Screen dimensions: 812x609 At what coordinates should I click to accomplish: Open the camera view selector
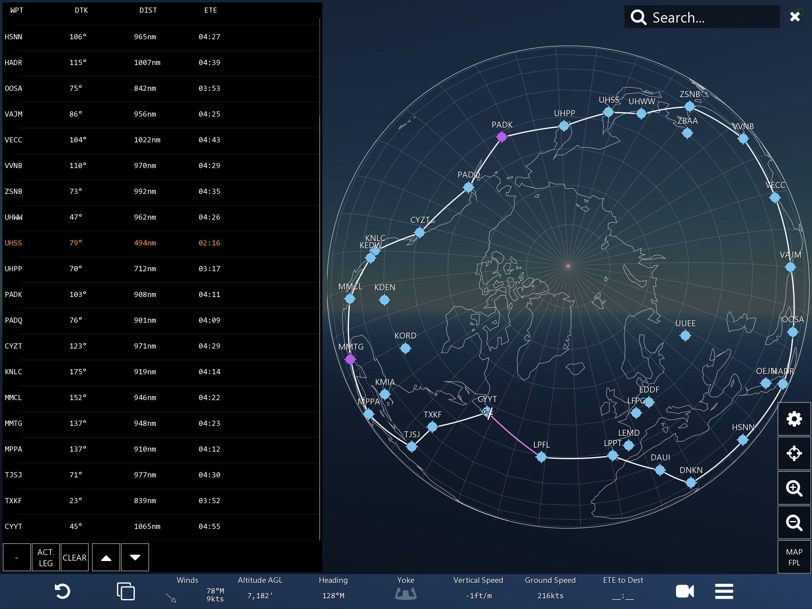click(x=684, y=591)
